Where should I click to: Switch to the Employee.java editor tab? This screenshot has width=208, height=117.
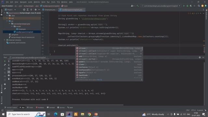click(50, 10)
